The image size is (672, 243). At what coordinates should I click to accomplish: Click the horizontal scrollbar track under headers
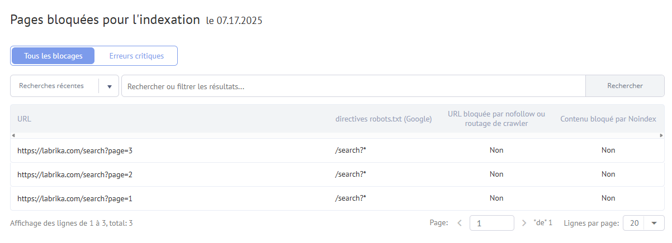[x=337, y=135]
